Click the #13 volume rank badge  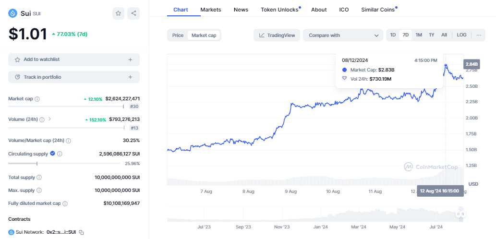click(134, 128)
